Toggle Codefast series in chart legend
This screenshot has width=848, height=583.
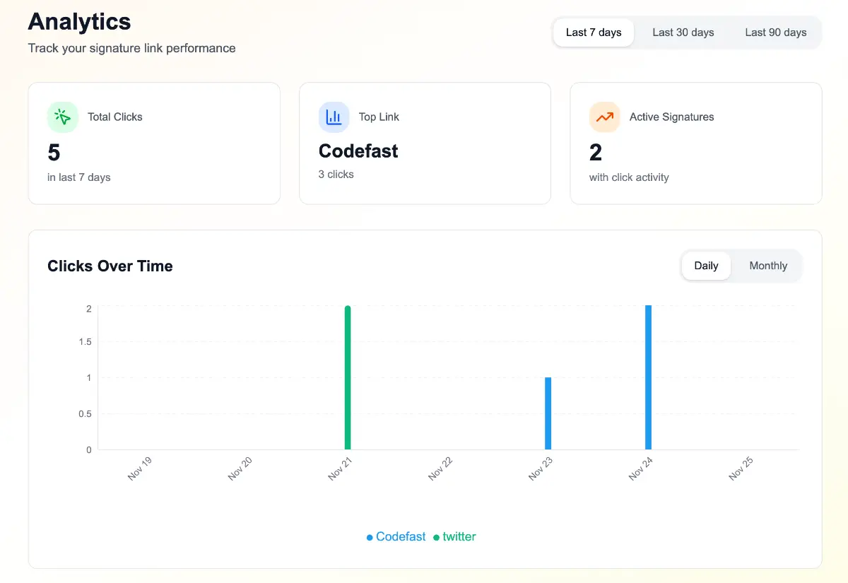(401, 537)
